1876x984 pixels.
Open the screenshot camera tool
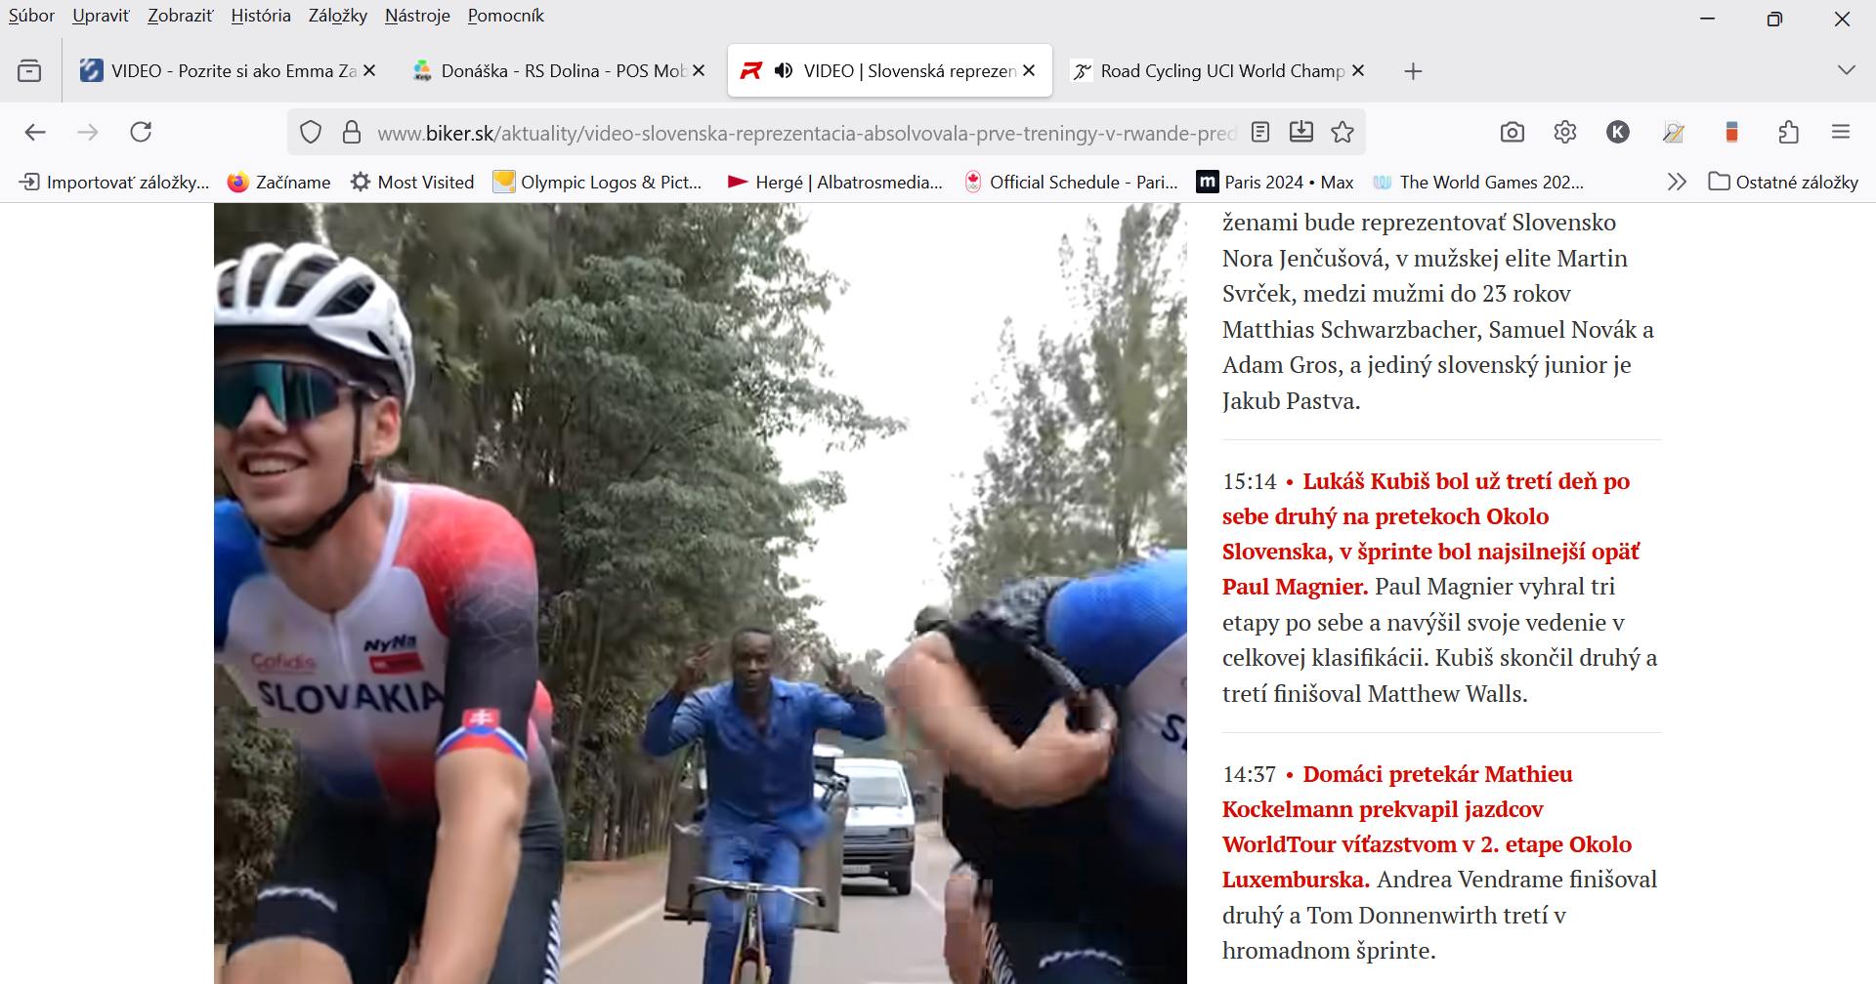tap(1512, 132)
